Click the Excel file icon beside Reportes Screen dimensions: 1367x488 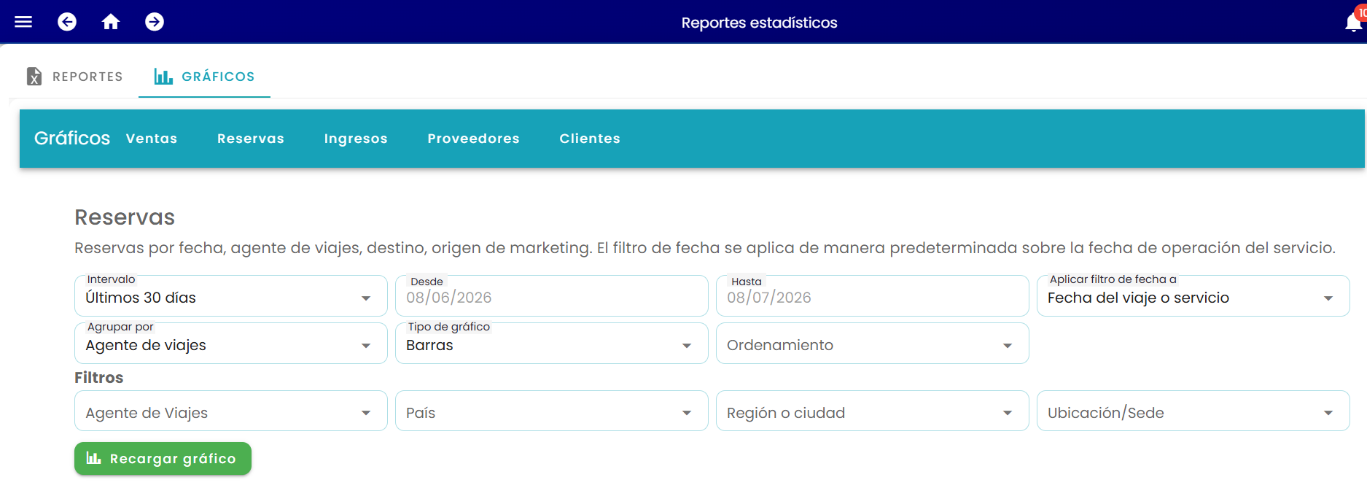tap(34, 77)
